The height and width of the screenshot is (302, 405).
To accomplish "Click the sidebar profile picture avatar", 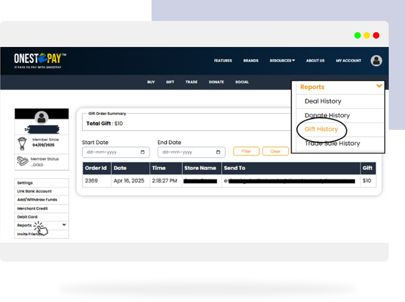I will click(x=41, y=118).
